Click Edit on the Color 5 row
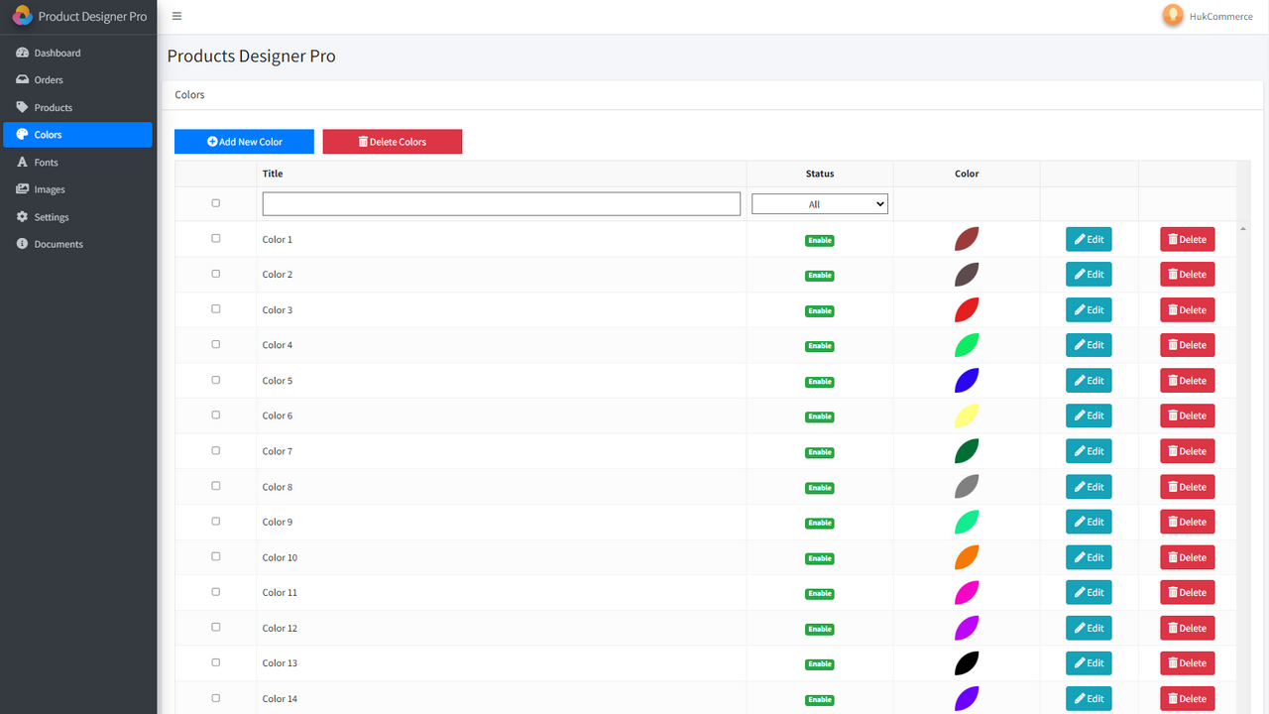The image size is (1269, 714). pos(1088,380)
